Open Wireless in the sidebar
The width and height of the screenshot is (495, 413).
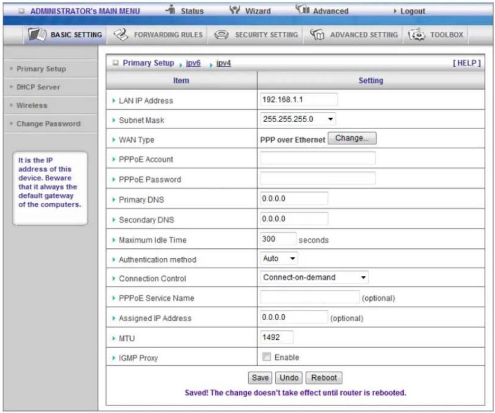(32, 105)
